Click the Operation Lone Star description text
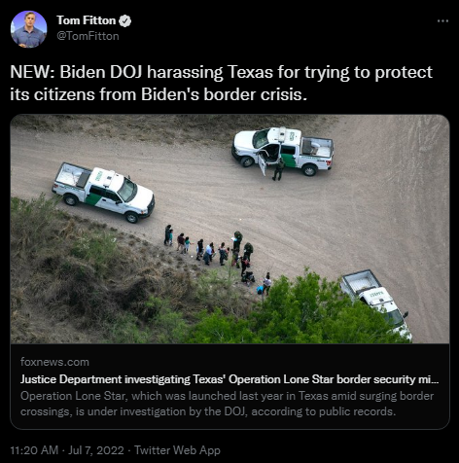 pos(227,404)
